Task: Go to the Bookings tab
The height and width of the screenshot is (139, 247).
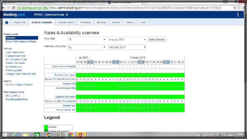Action: (x=101, y=22)
